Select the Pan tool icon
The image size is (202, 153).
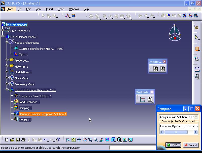tap(79, 140)
